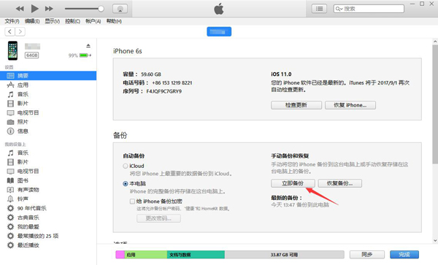Image resolution: width=438 pixels, height=265 pixels.
Task: Open the 帐户(A) menu
Action: click(x=93, y=21)
